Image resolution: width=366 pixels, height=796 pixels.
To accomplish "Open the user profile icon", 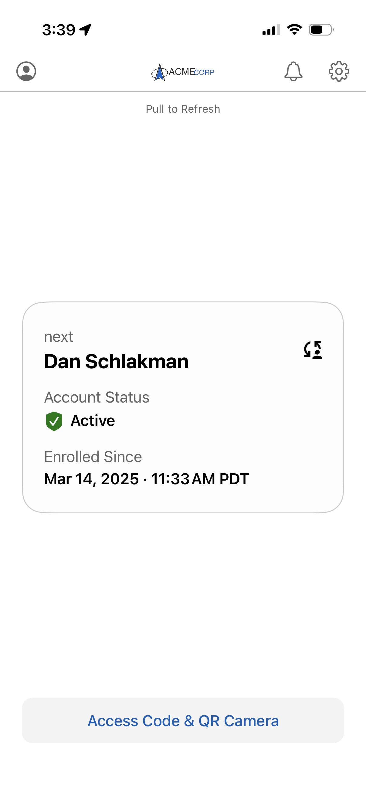I will coord(26,71).
